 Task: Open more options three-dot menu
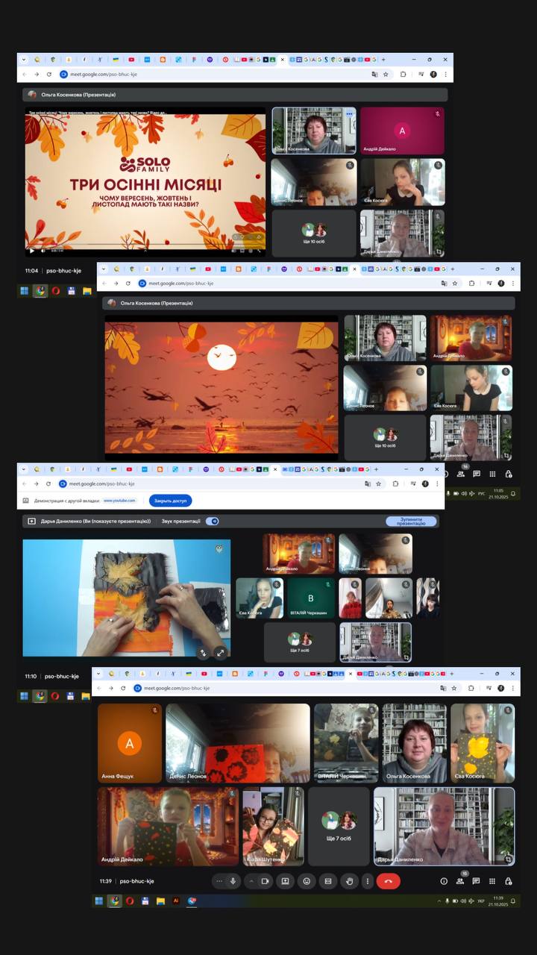point(367,881)
